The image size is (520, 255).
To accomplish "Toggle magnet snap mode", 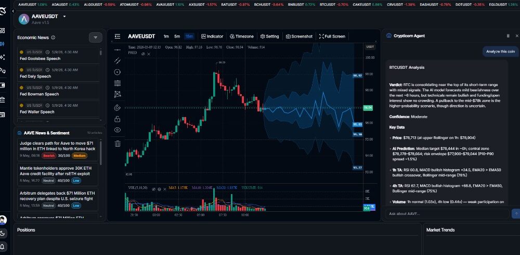I will tap(118, 108).
